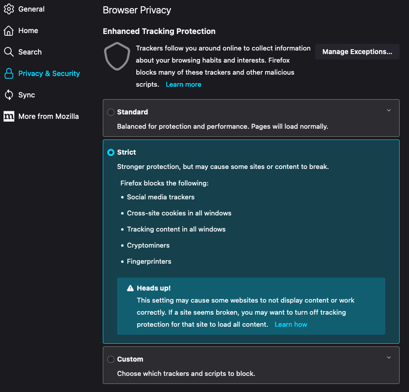Click the Mozilla 'm' logo icon

coord(9,116)
